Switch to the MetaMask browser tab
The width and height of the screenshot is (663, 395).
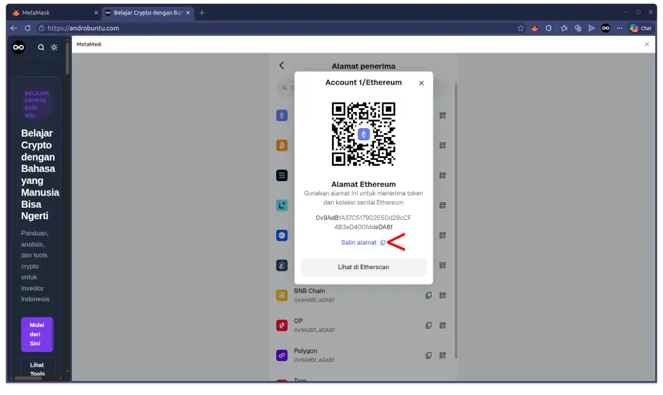point(54,13)
